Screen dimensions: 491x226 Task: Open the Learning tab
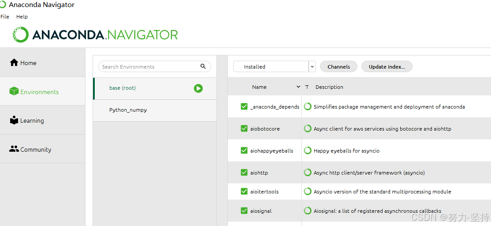pos(43,120)
